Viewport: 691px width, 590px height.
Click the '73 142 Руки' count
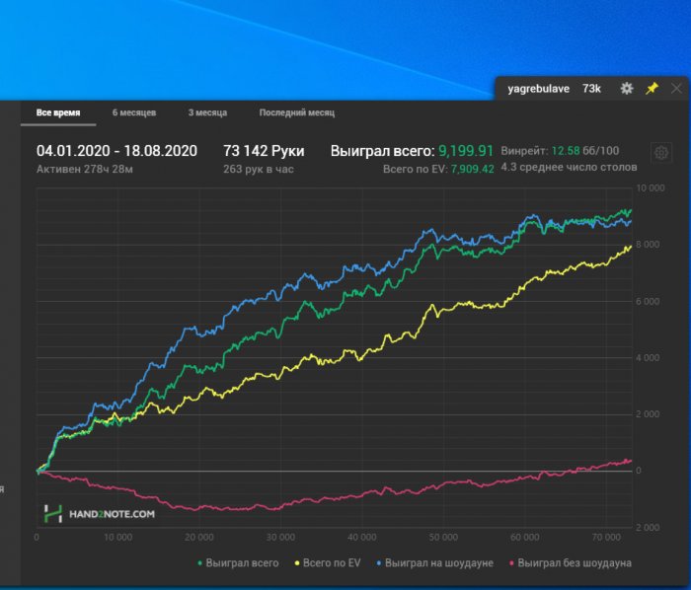264,151
